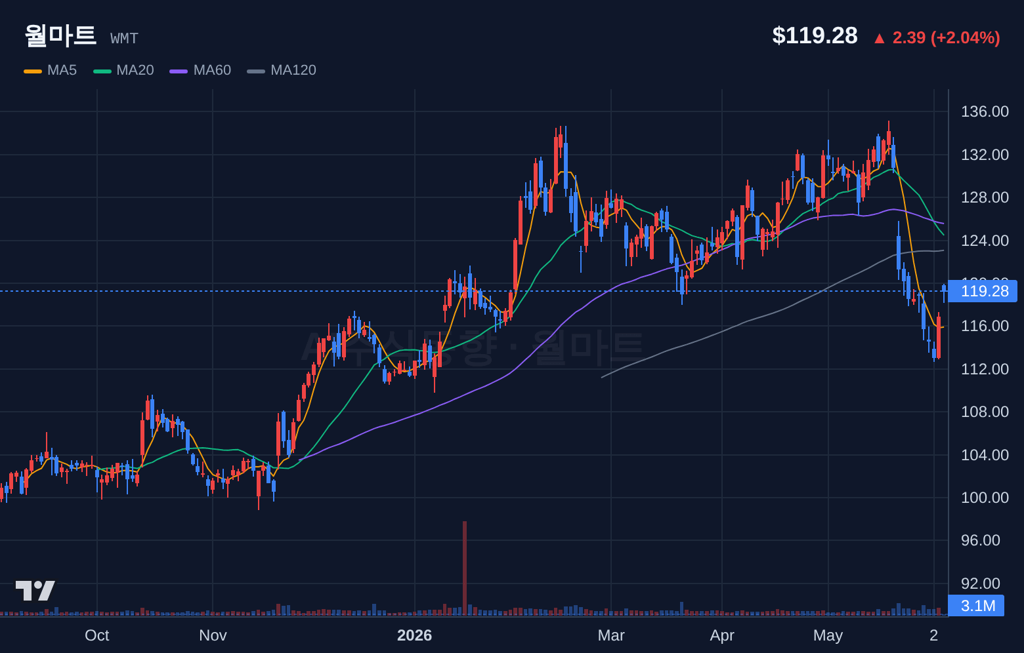The width and height of the screenshot is (1024, 653).
Task: Click the 92.00 price axis label
Action: (x=980, y=584)
